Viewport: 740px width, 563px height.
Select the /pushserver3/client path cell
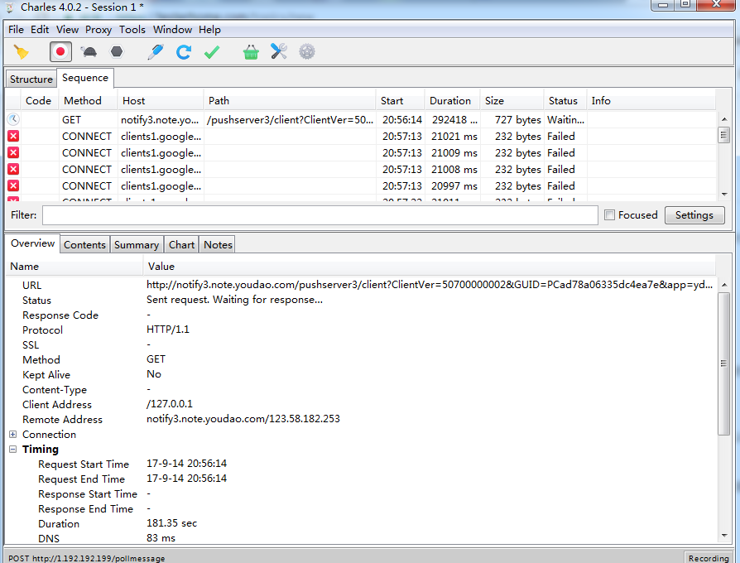coord(290,120)
